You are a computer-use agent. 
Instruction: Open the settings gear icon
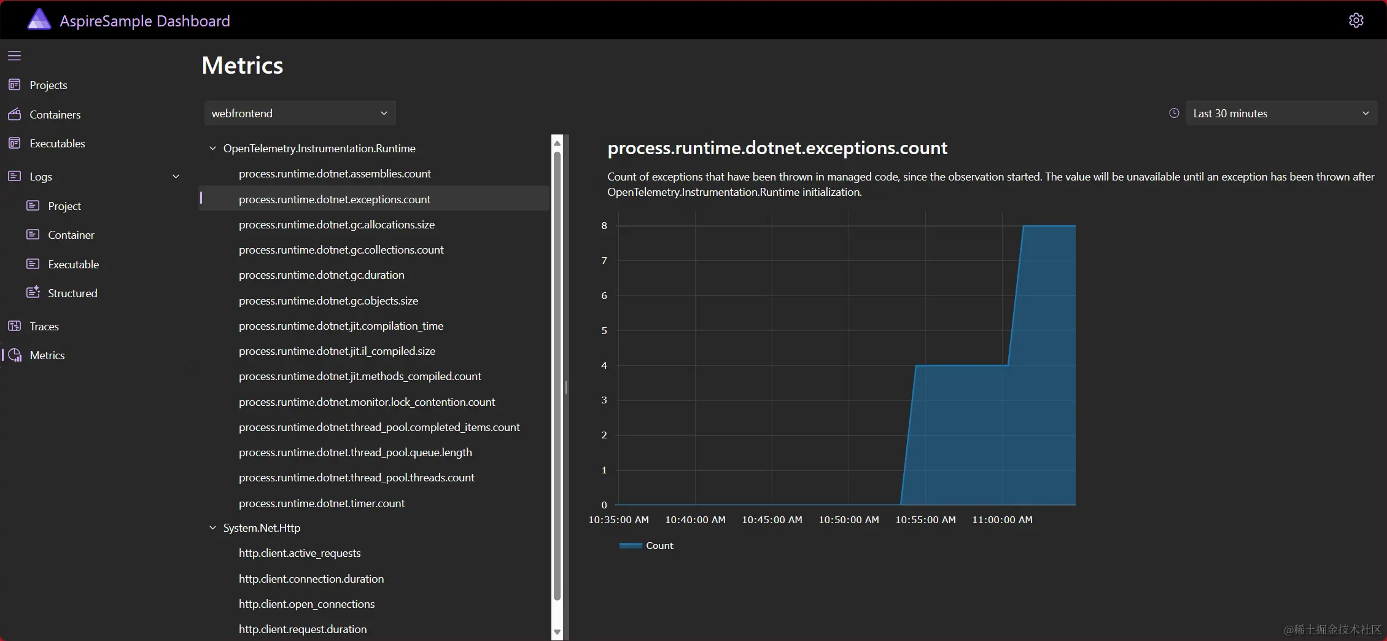[x=1356, y=20]
